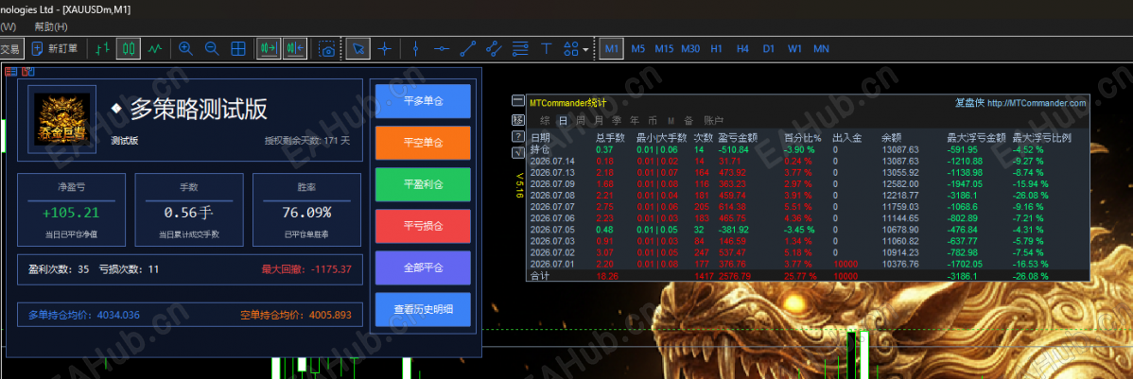Select the D1 timeframe
Viewport: 1133px width, 379px height.
(x=769, y=48)
